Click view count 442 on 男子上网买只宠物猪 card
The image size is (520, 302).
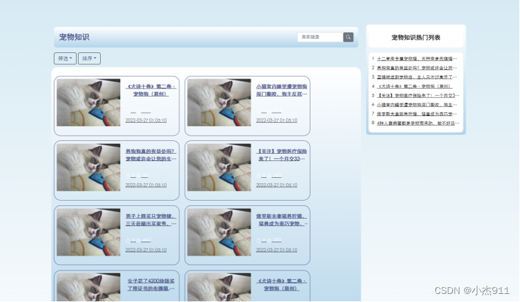click(x=146, y=240)
